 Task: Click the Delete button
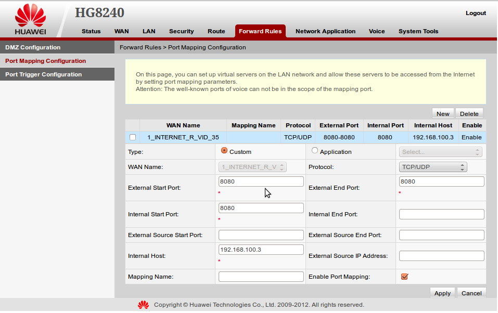[469, 114]
